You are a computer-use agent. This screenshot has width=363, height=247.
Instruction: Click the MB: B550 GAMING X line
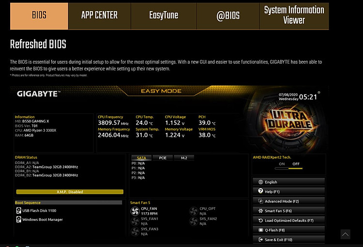32,121
